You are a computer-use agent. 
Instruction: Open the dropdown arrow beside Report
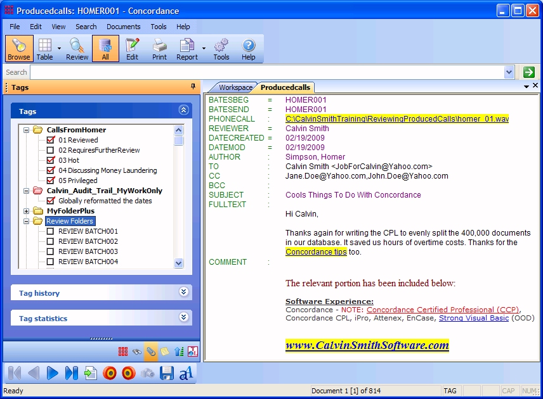click(204, 49)
